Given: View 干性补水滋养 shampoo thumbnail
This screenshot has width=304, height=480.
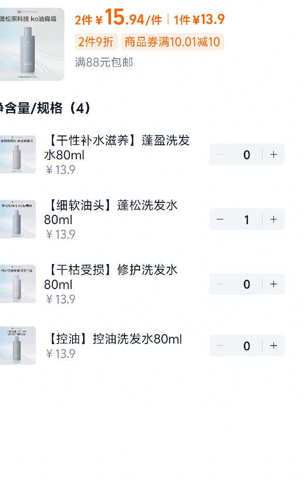Looking at the screenshot, I should pos(18,154).
